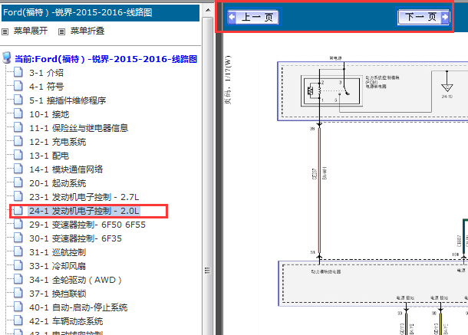Open 10-1 接地 wiring section
The height and width of the screenshot is (335, 468).
pos(49,114)
